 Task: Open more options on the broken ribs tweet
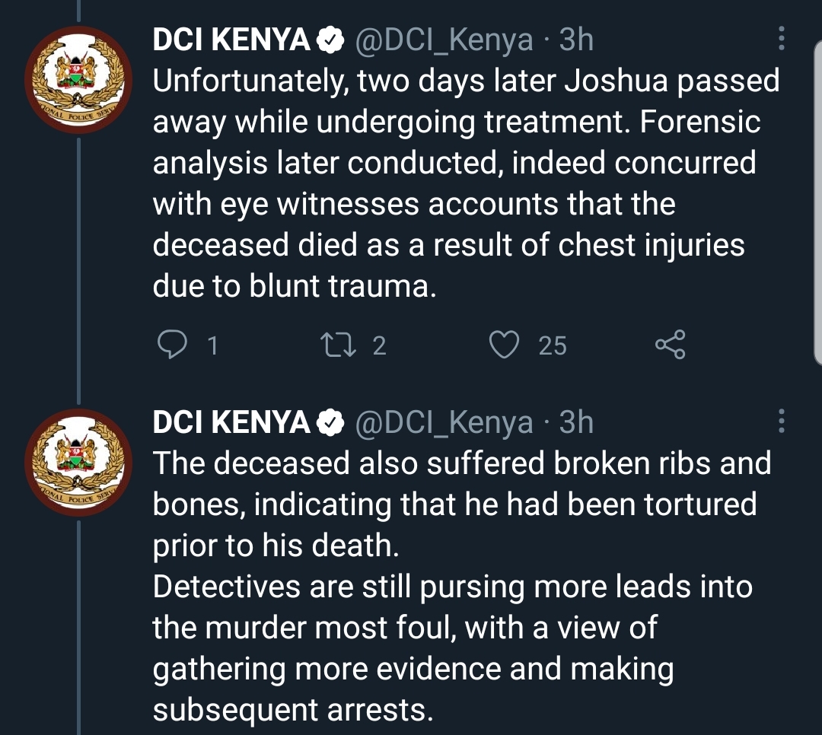782,423
